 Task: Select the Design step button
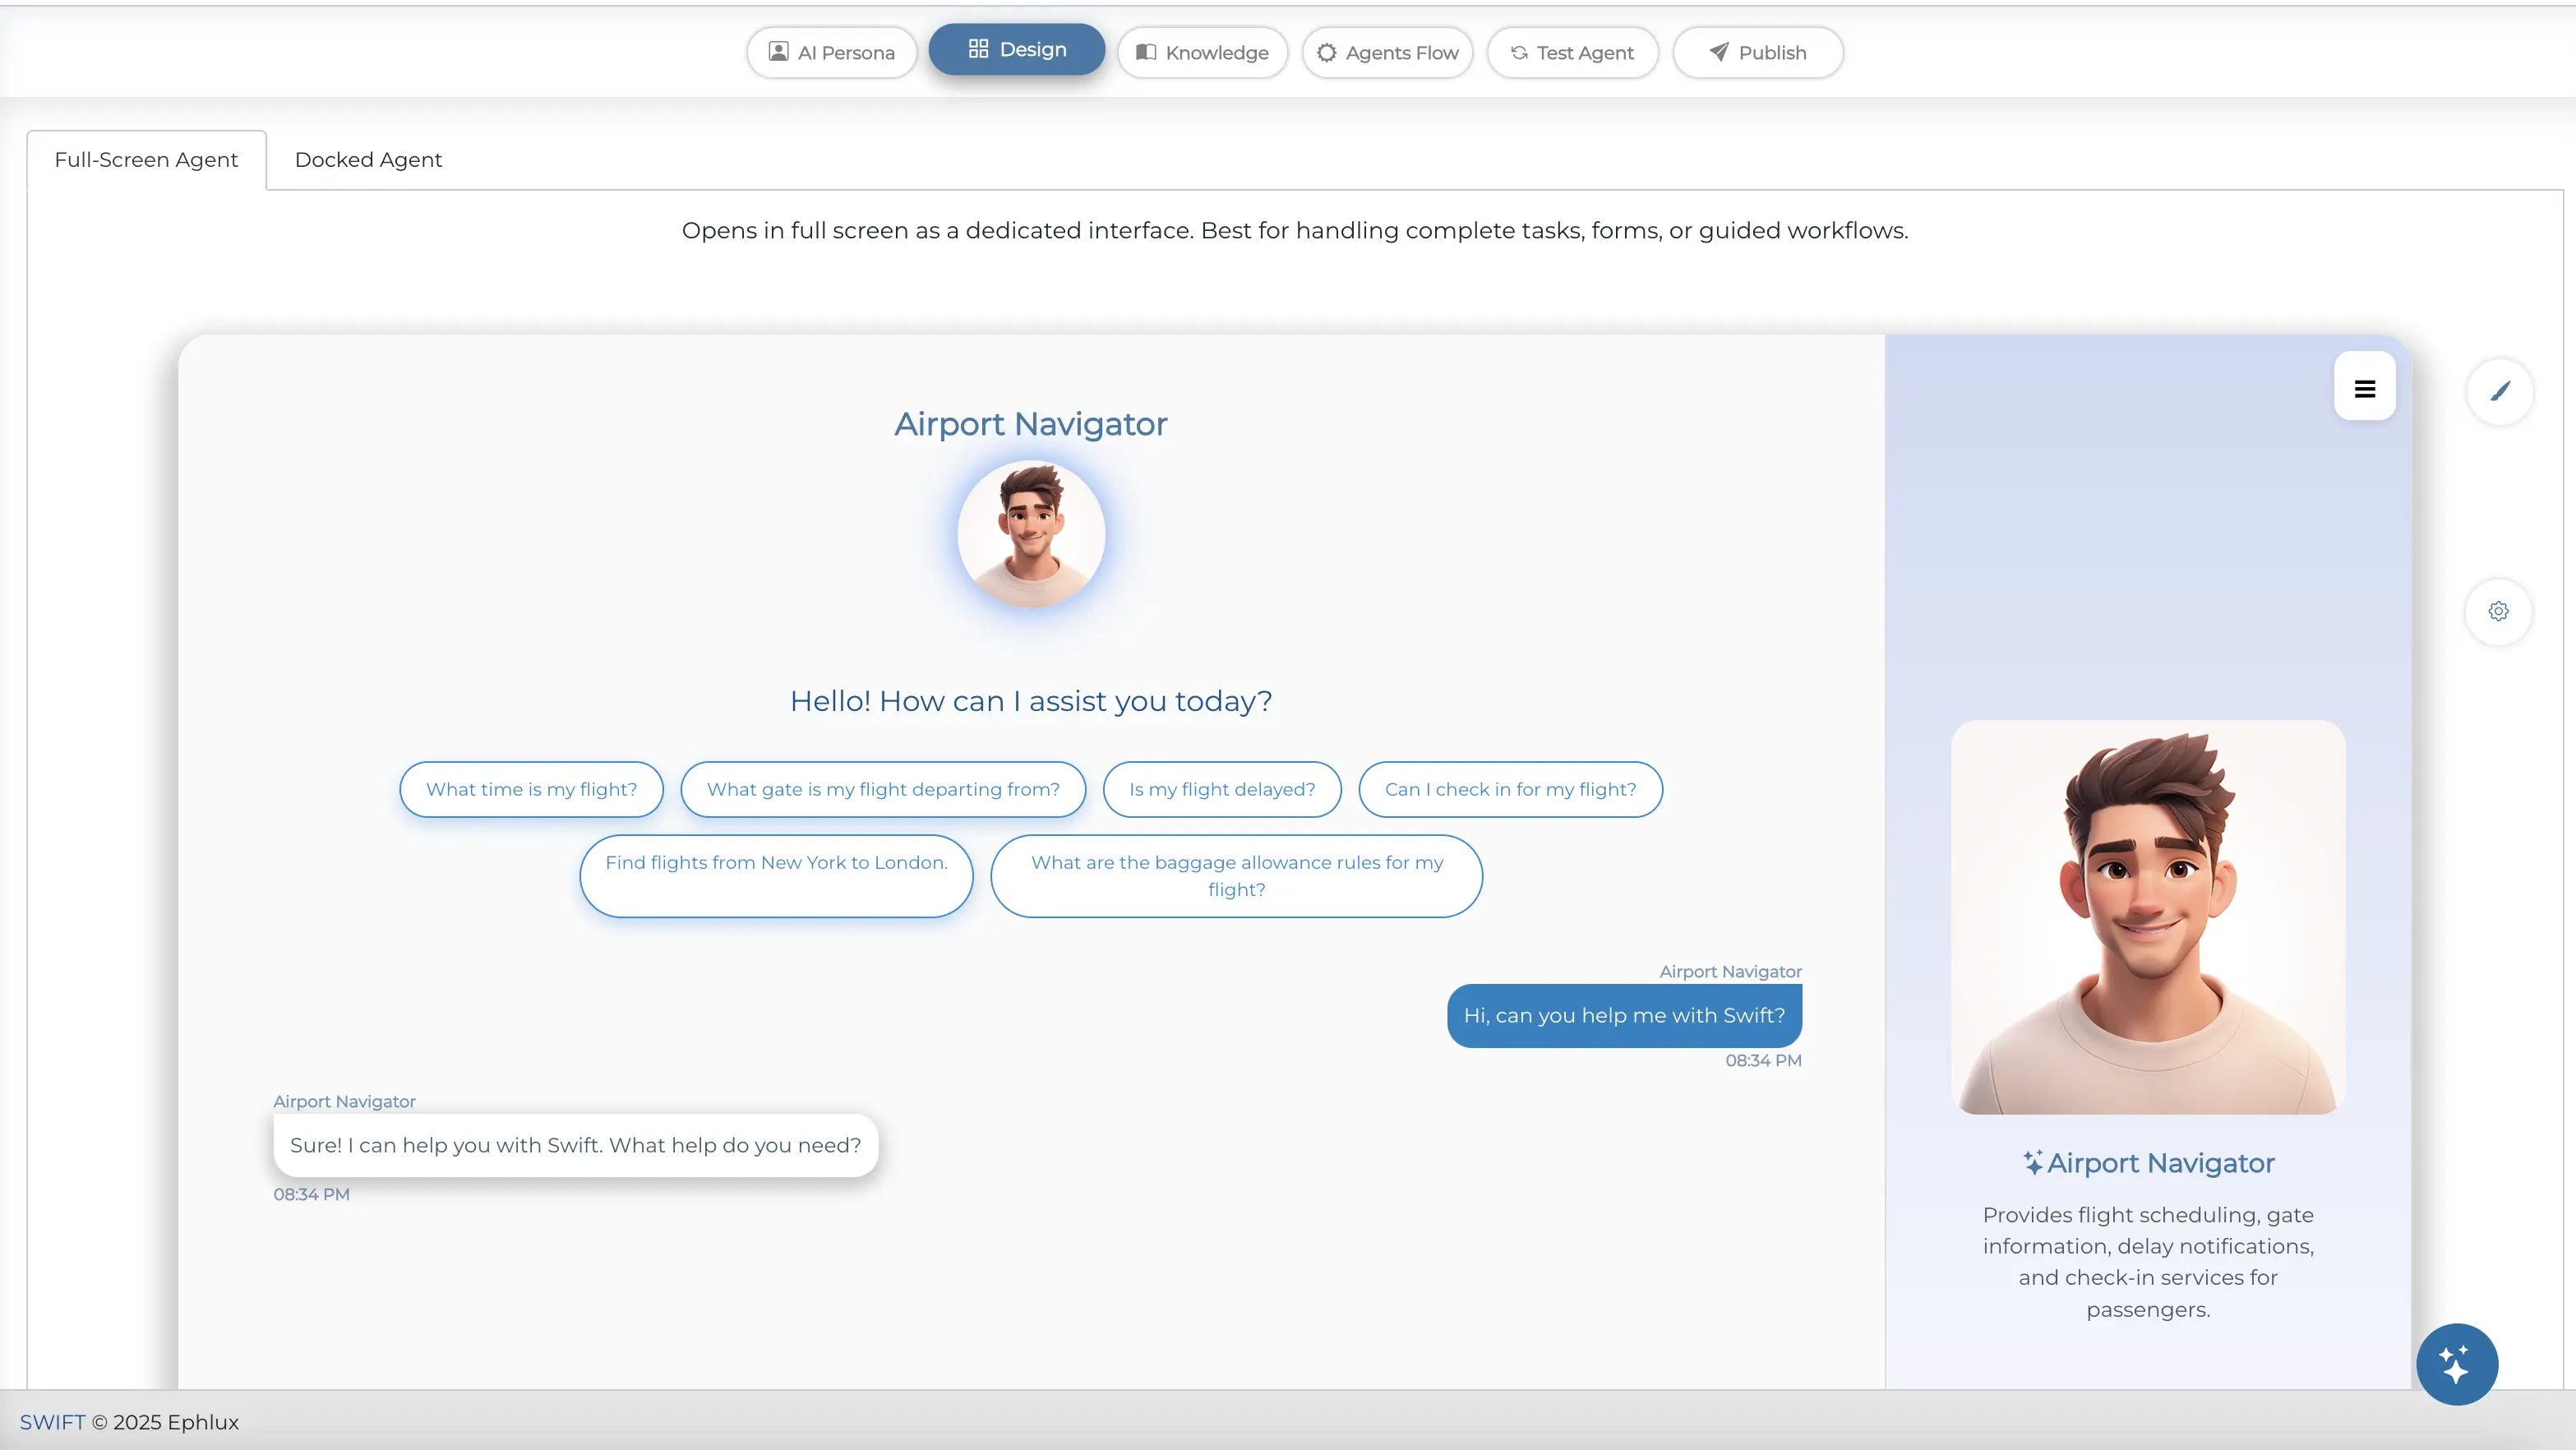[1016, 50]
